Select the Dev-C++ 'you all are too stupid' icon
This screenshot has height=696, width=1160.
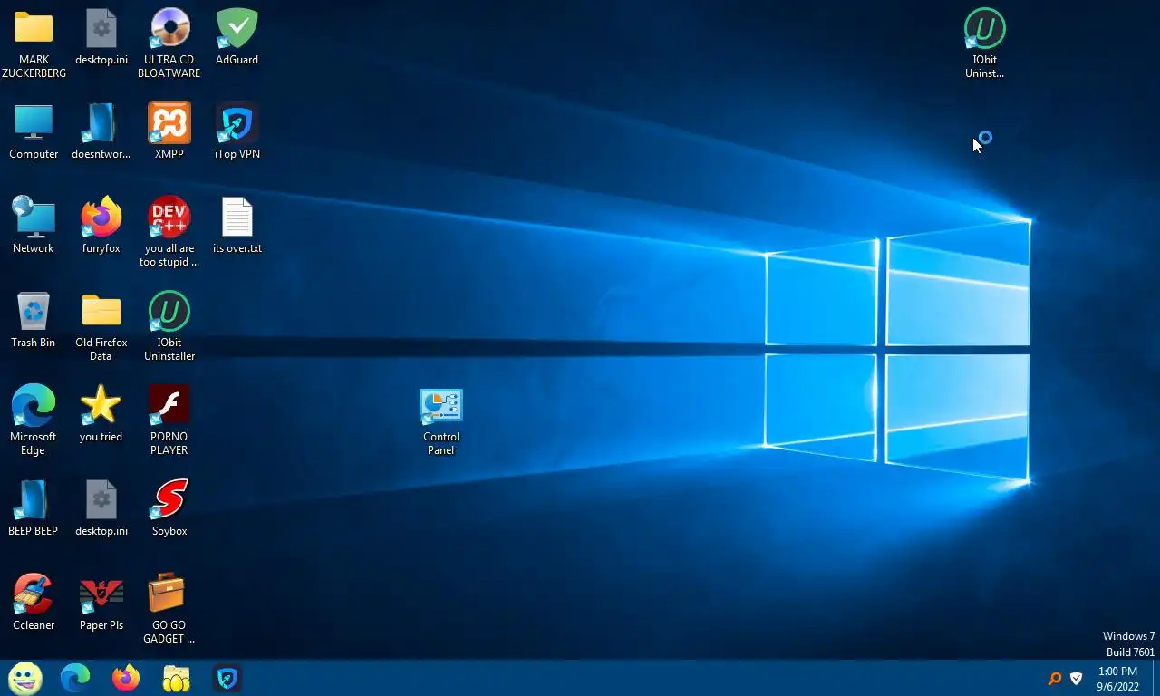click(169, 217)
